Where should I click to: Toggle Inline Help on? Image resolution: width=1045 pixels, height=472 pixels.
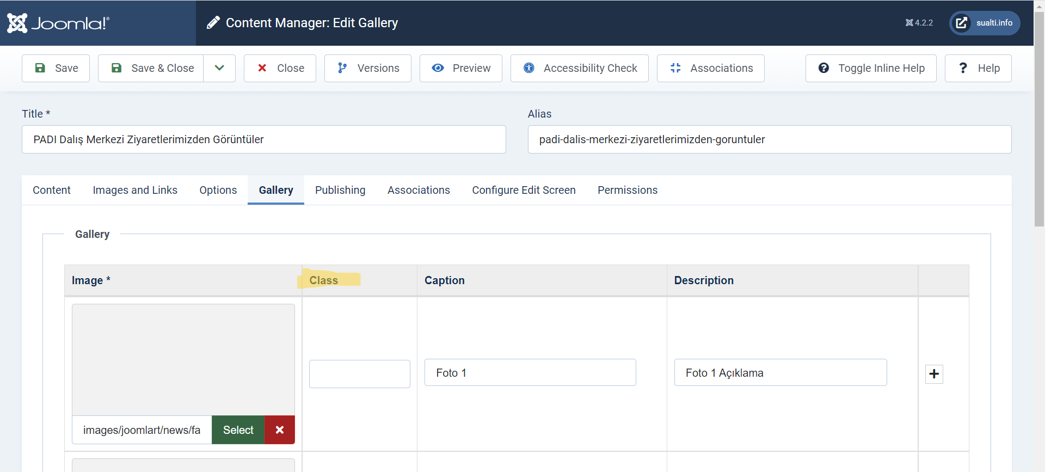point(871,68)
